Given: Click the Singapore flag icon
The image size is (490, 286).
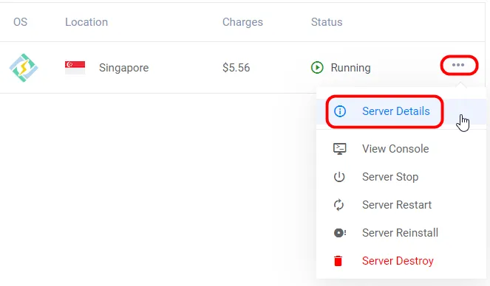Looking at the screenshot, I should 75,68.
